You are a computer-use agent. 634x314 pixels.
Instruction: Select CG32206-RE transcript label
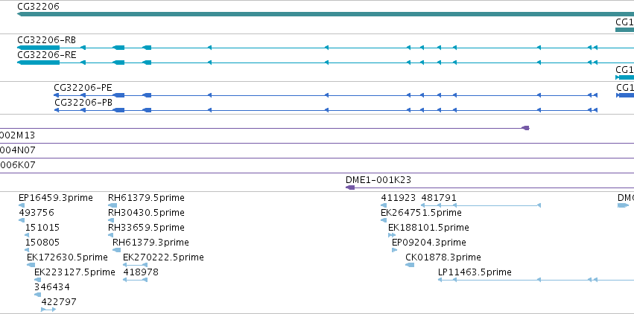46,55
